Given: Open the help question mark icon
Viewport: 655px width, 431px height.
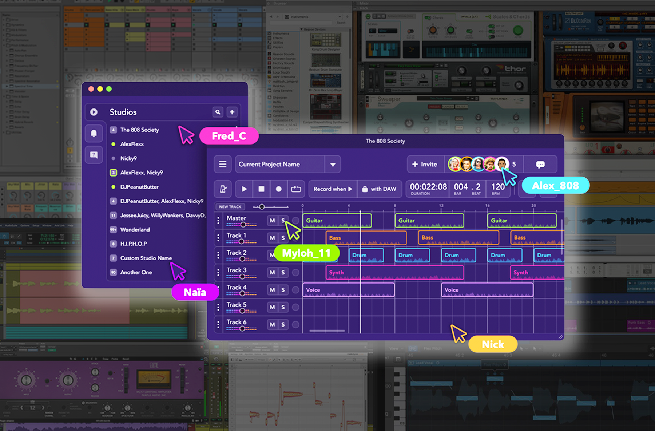Looking at the screenshot, I should pos(94,155).
